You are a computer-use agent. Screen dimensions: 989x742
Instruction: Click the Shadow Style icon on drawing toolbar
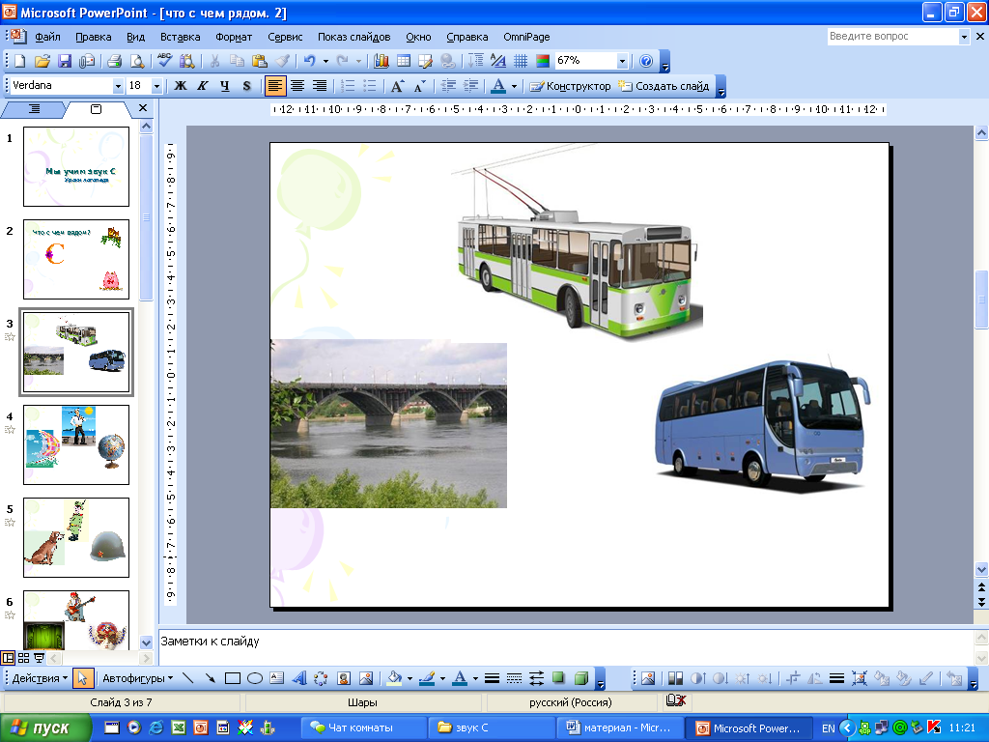pyautogui.click(x=558, y=678)
